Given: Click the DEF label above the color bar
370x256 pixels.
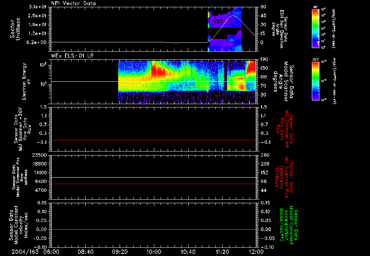Looking at the screenshot, I should [316, 60].
